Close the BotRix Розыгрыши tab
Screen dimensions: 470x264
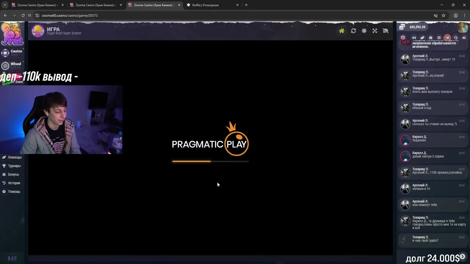(237, 5)
